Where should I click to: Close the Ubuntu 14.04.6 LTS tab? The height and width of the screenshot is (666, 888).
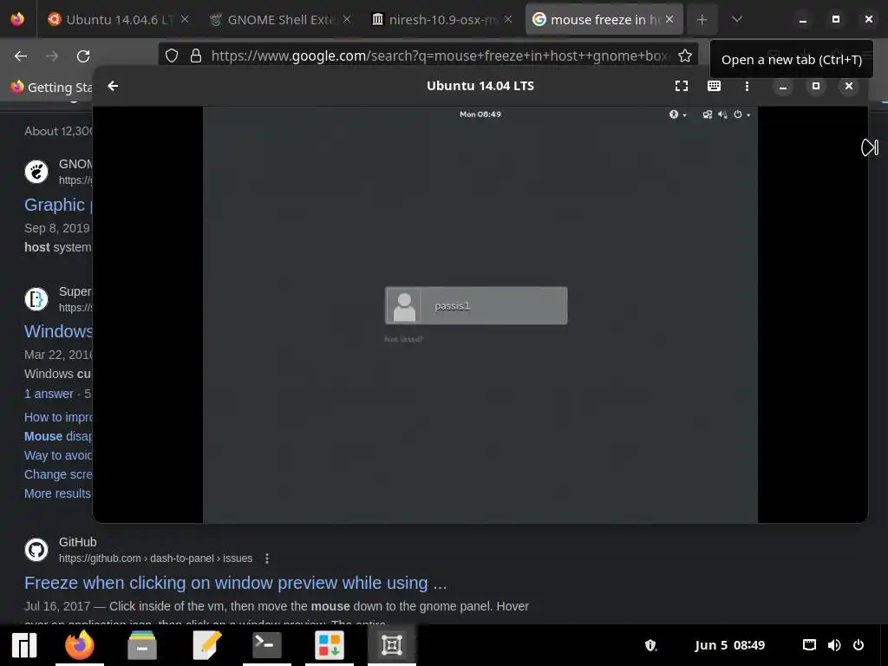click(185, 19)
